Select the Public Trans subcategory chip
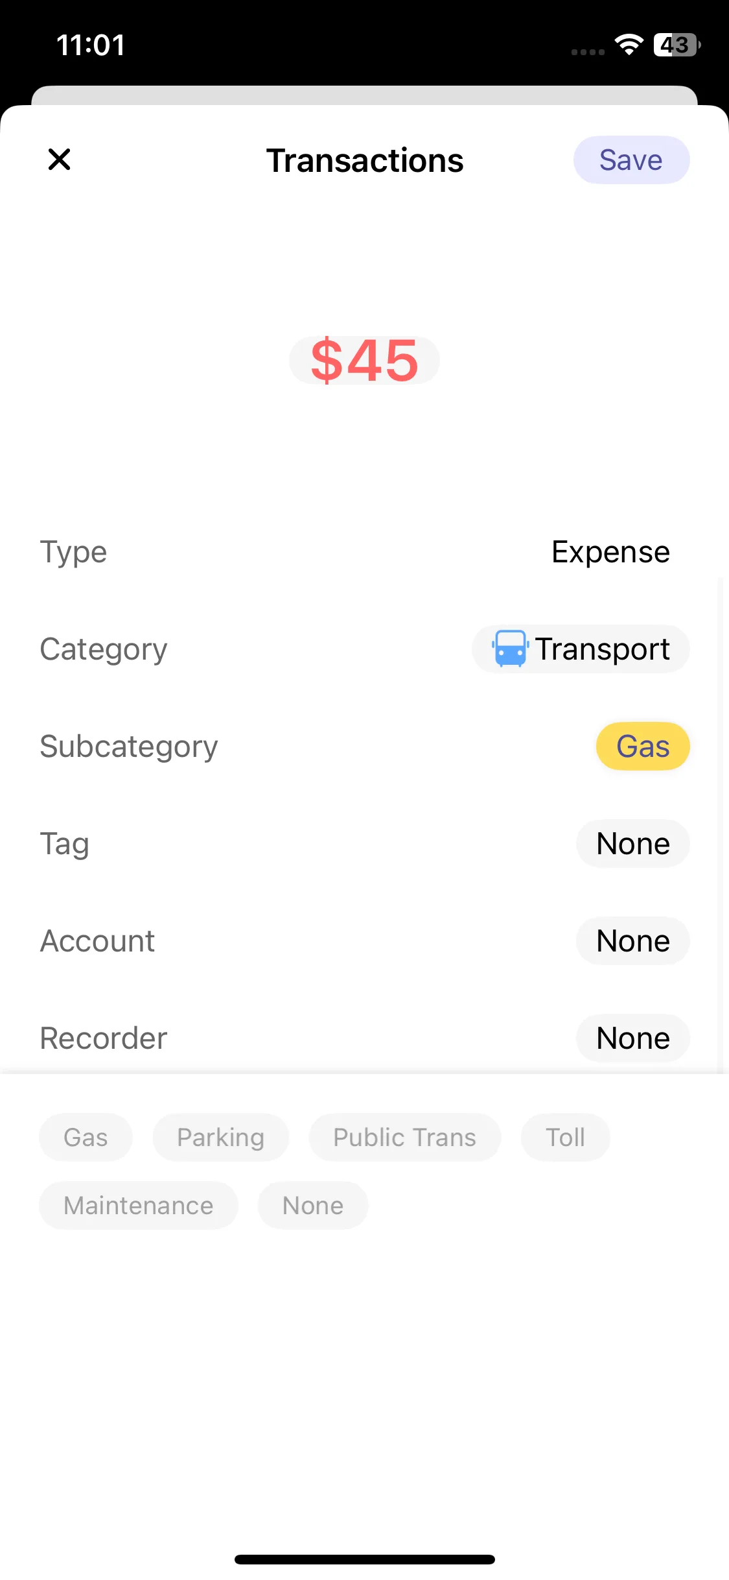The height and width of the screenshot is (1580, 729). pyautogui.click(x=404, y=1138)
